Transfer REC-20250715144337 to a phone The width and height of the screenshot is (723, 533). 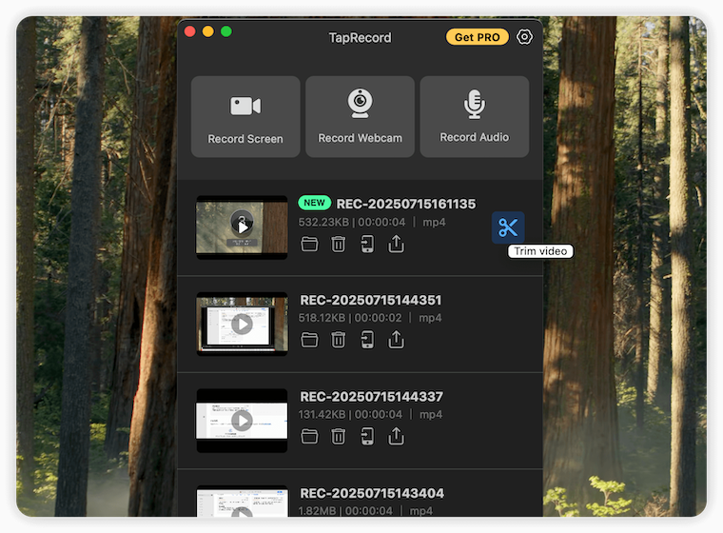pyautogui.click(x=367, y=436)
